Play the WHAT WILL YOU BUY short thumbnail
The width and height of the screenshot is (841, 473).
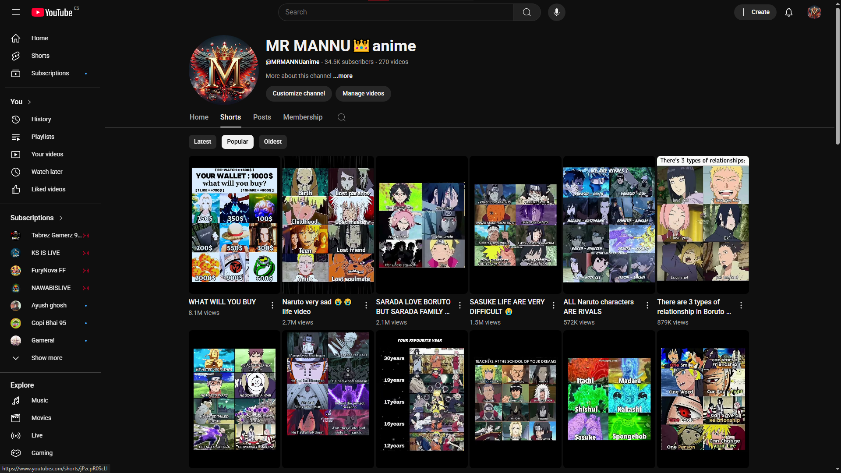point(234,225)
